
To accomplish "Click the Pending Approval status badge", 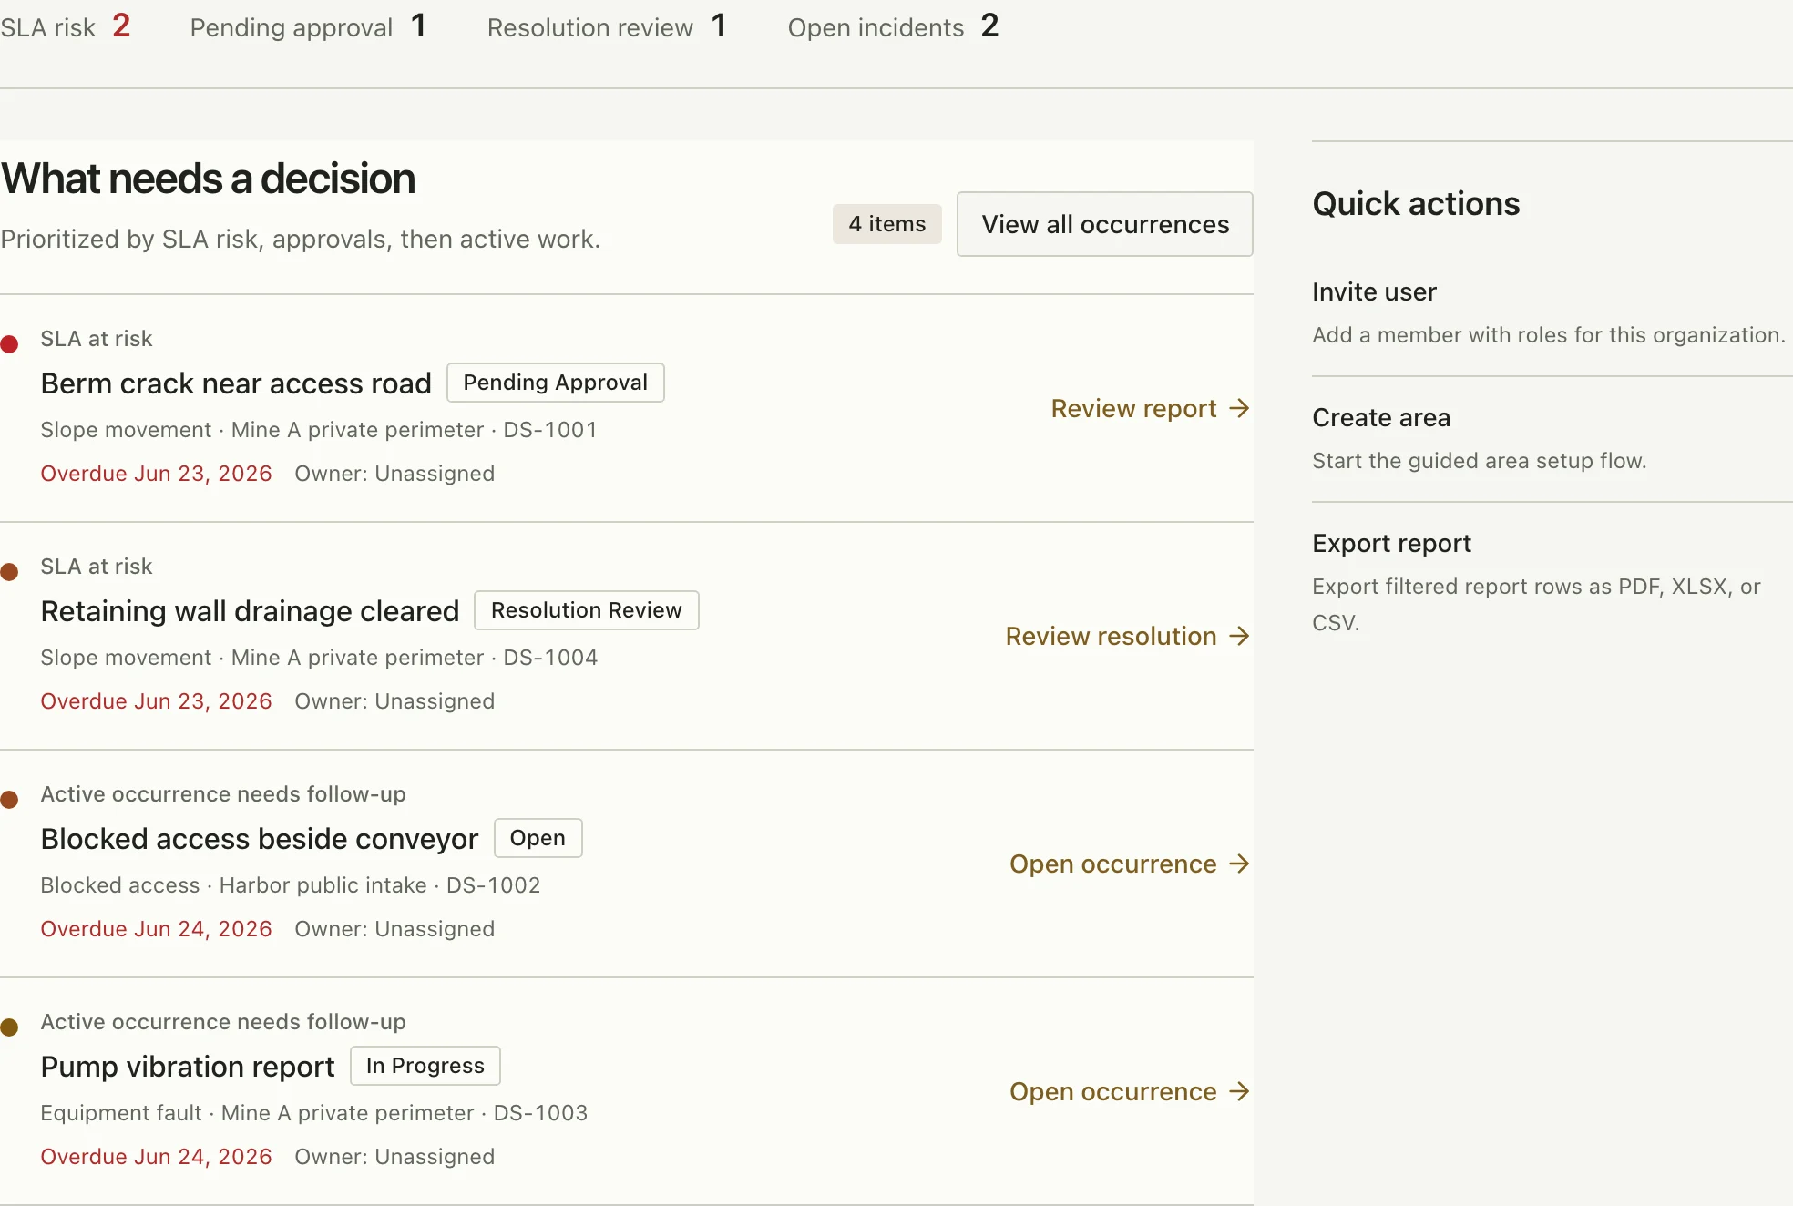I will click(x=555, y=383).
